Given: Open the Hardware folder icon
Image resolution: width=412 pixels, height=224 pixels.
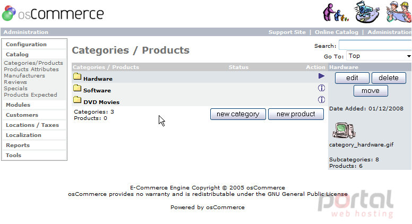Looking at the screenshot, I should click(78, 76).
